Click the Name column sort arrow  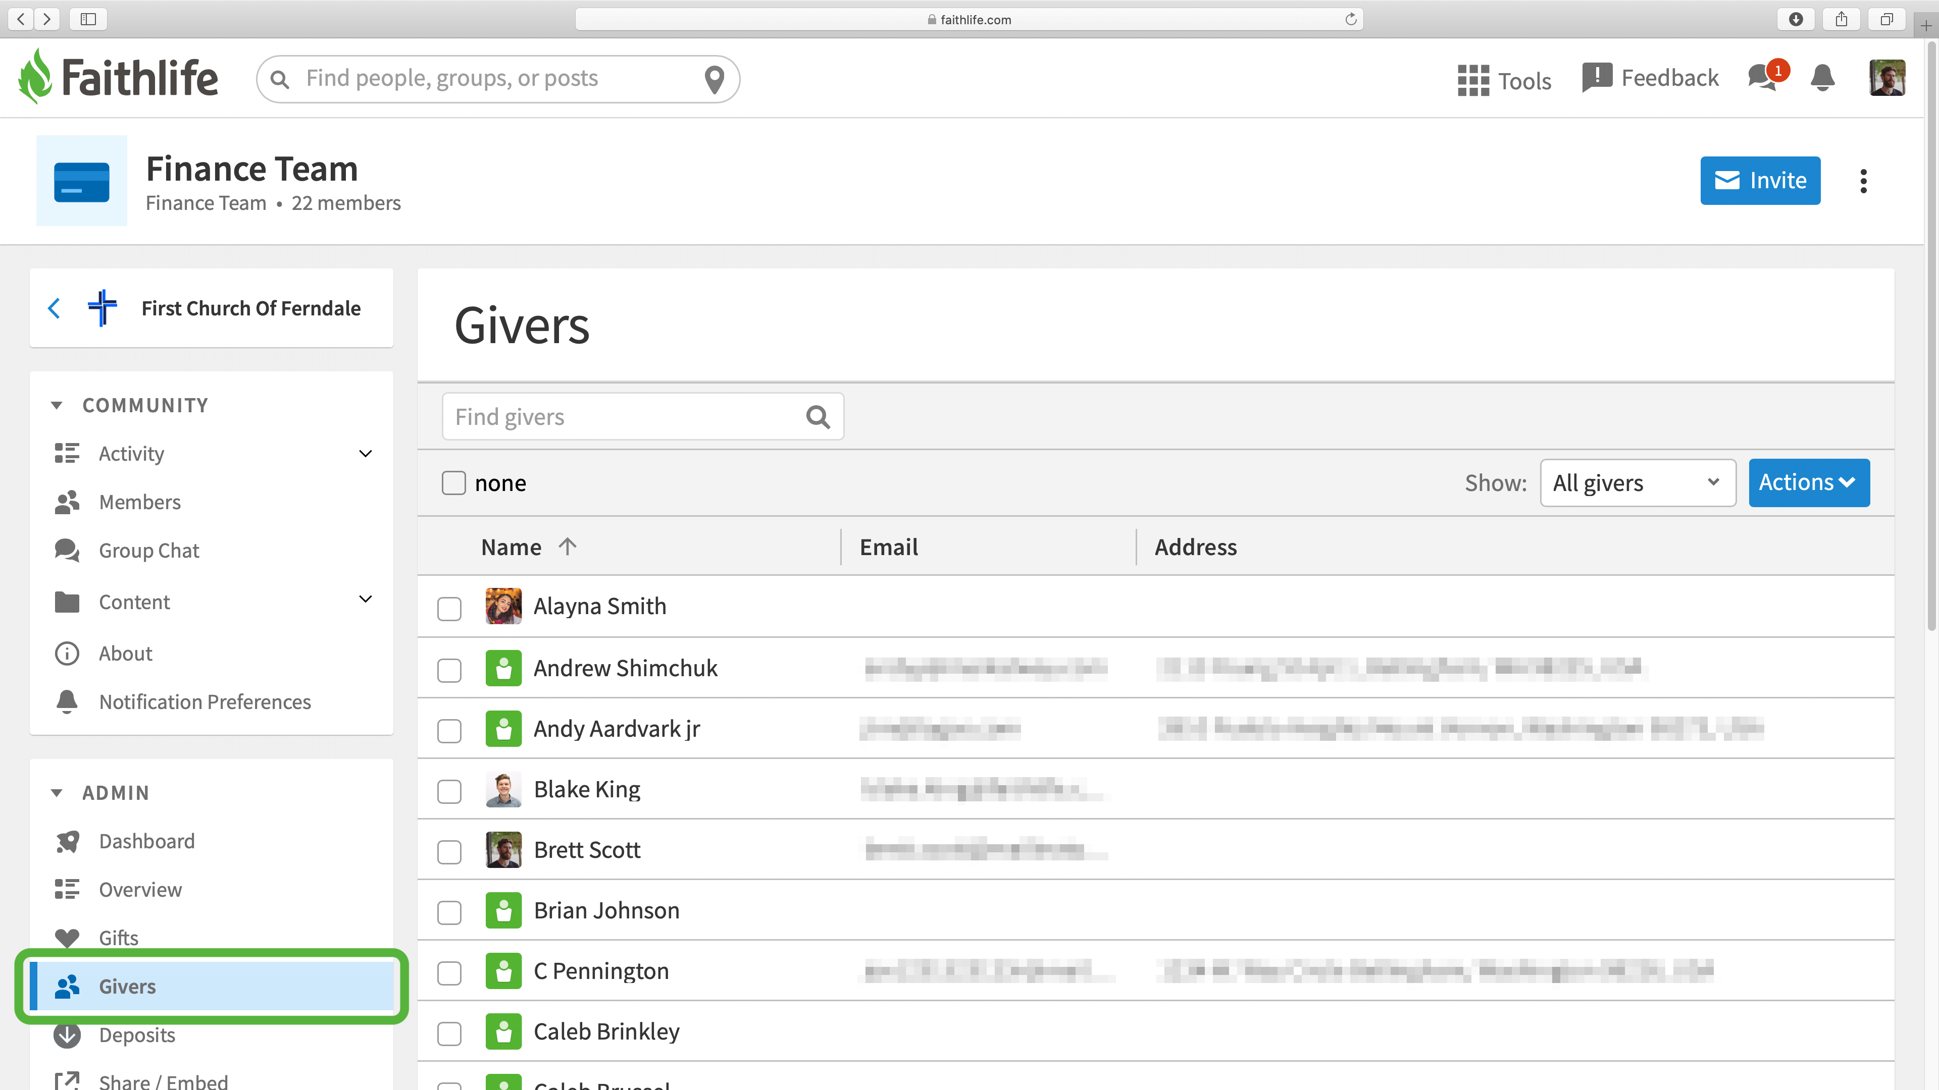(x=568, y=546)
